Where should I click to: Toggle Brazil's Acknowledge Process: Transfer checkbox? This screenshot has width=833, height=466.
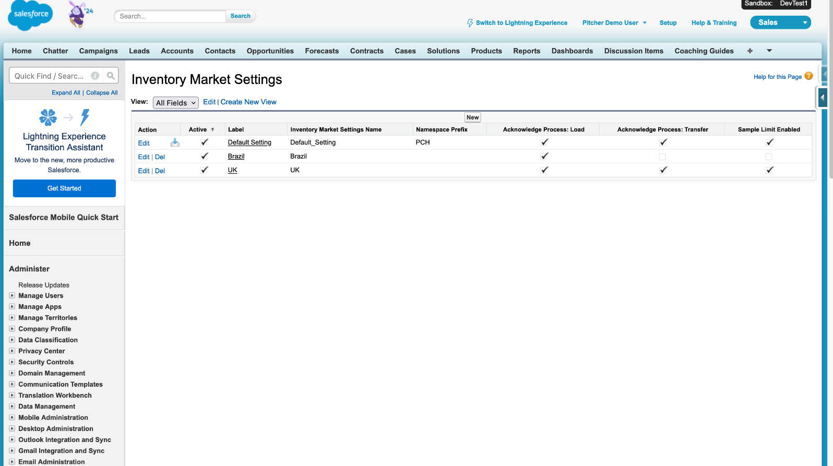[x=662, y=157]
